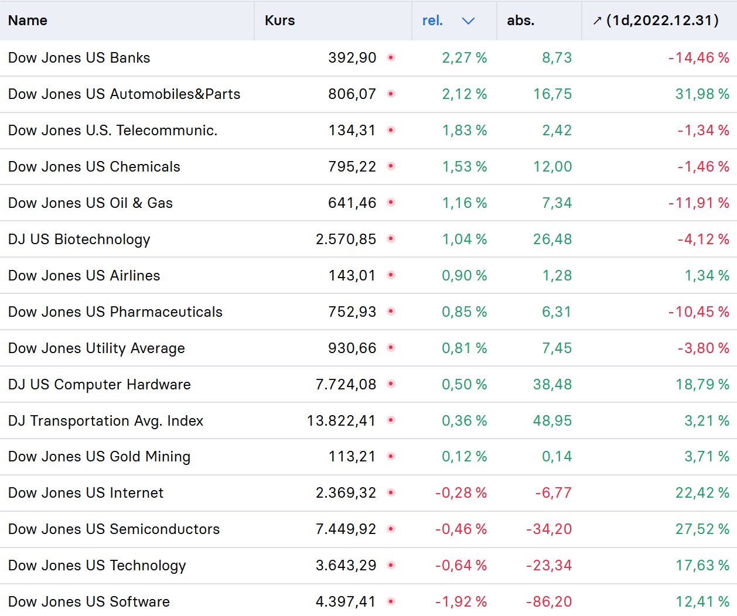
Task: Click red status dot for US Airlines row
Action: pyautogui.click(x=391, y=275)
